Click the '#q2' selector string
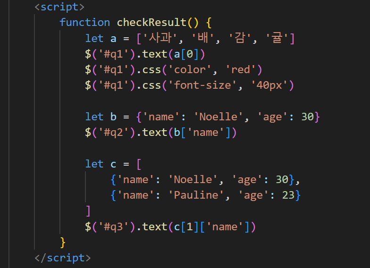Viewport: 370px width, 268px height. [113, 133]
